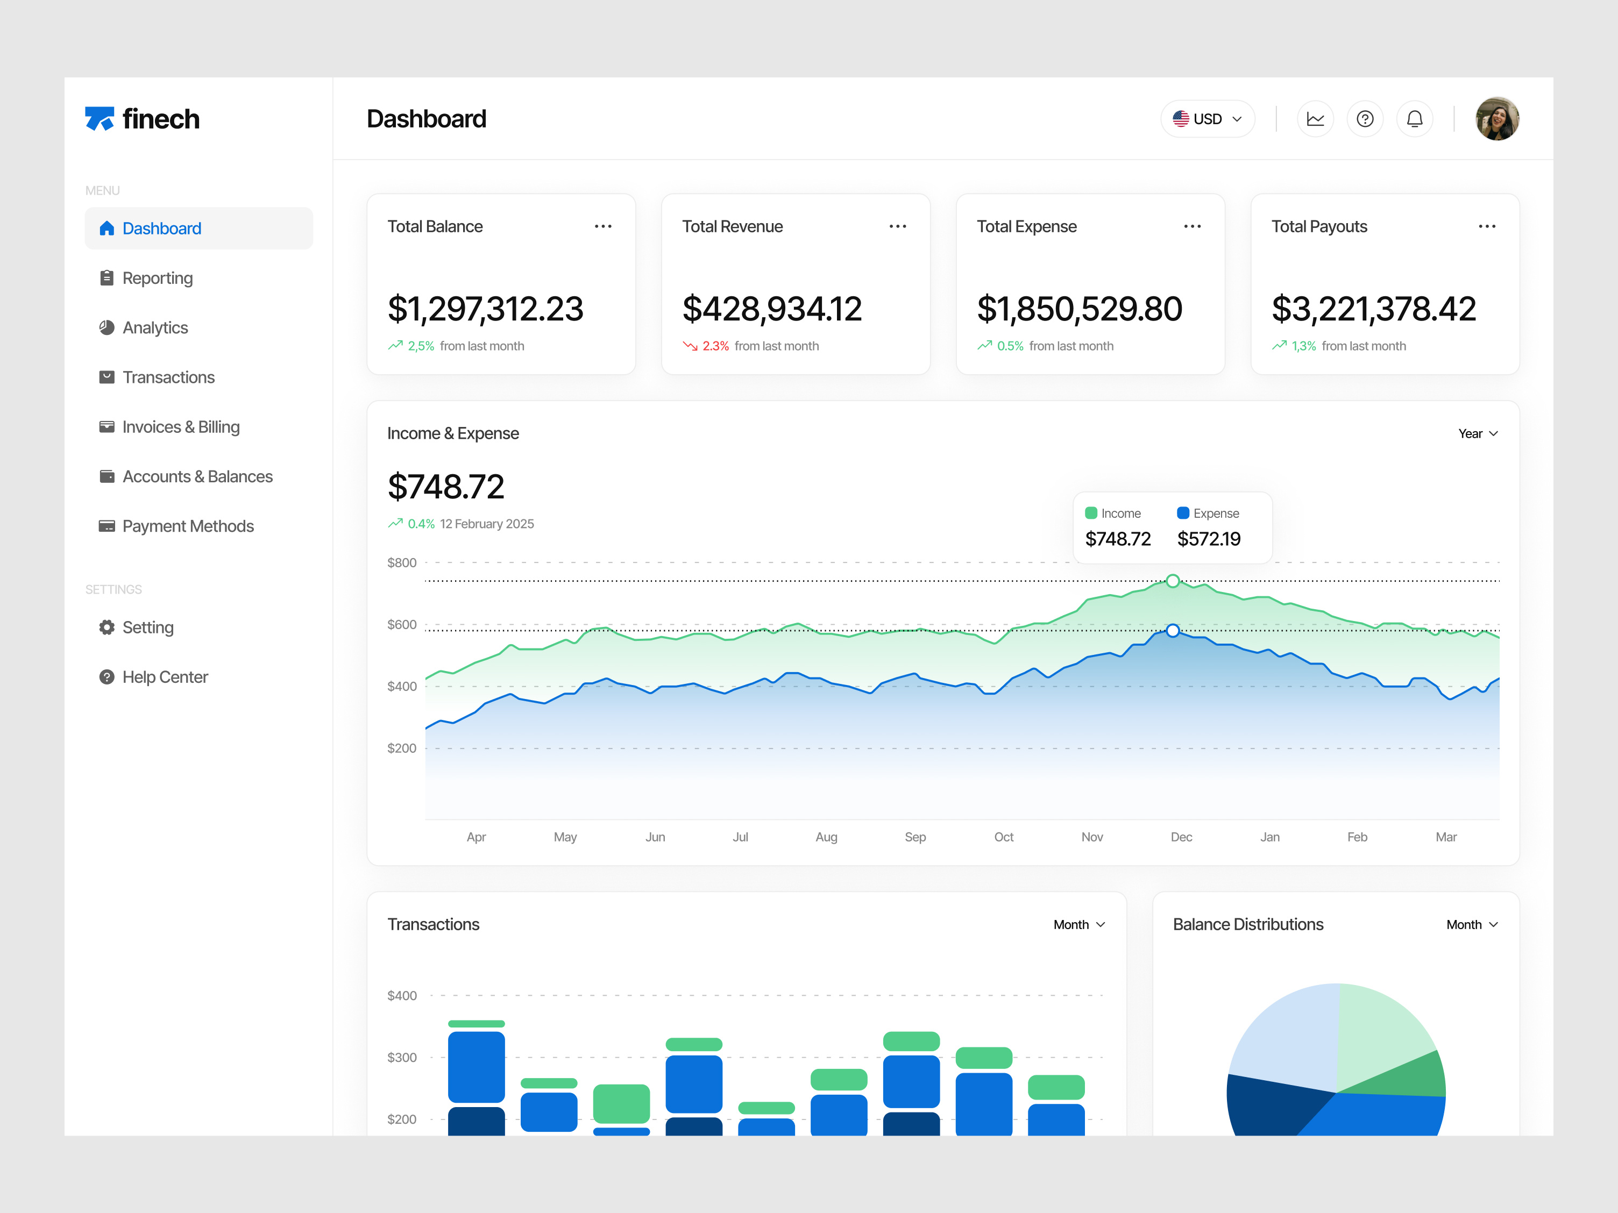1618x1213 pixels.
Task: Open Month dropdown in Balance Distributions
Action: pyautogui.click(x=1472, y=925)
